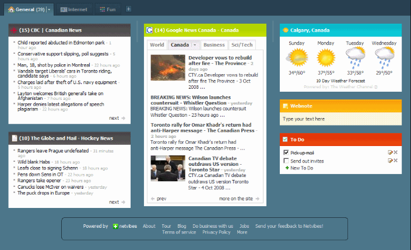
Task: Click prev arrow in Google News
Action: 153,199
